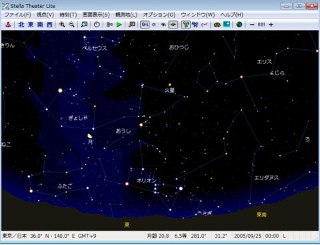Turn view to 南 (south)
Image resolution: width=320 pixels, height=245 pixels.
click(x=40, y=25)
